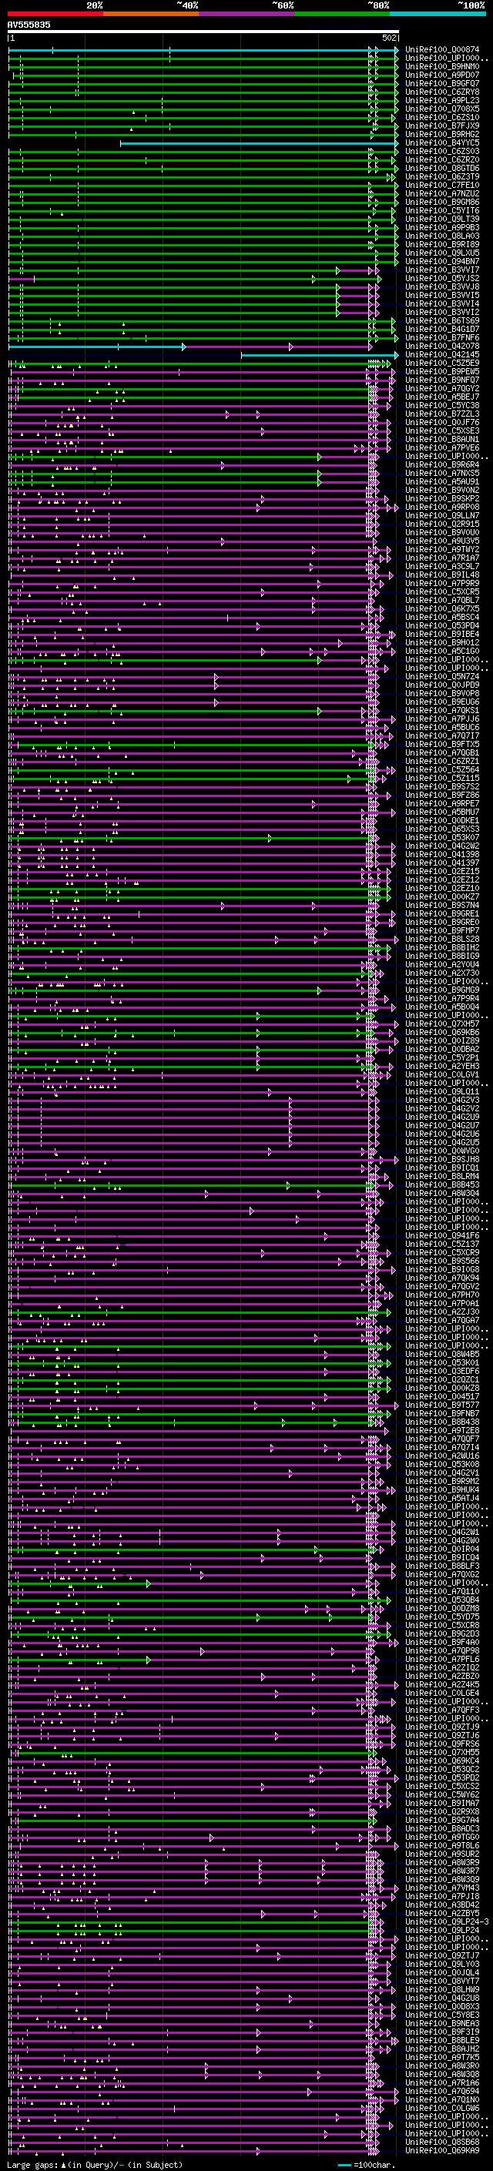Select the UniRef100_B3VVI2 hit name
493x2171 pixels.
tap(442, 312)
